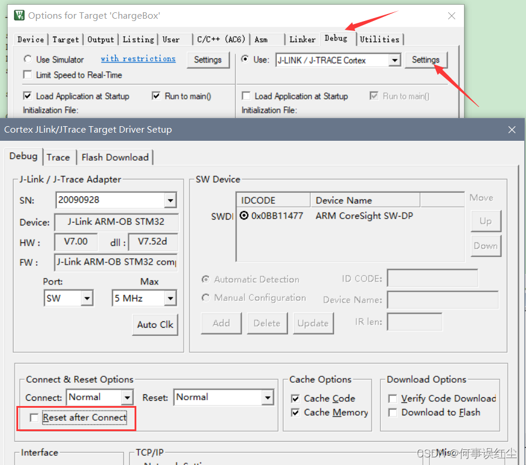This screenshot has width=526, height=465.
Task: Toggle the J-LINK side Run to main() checkbox
Action: [x=374, y=96]
